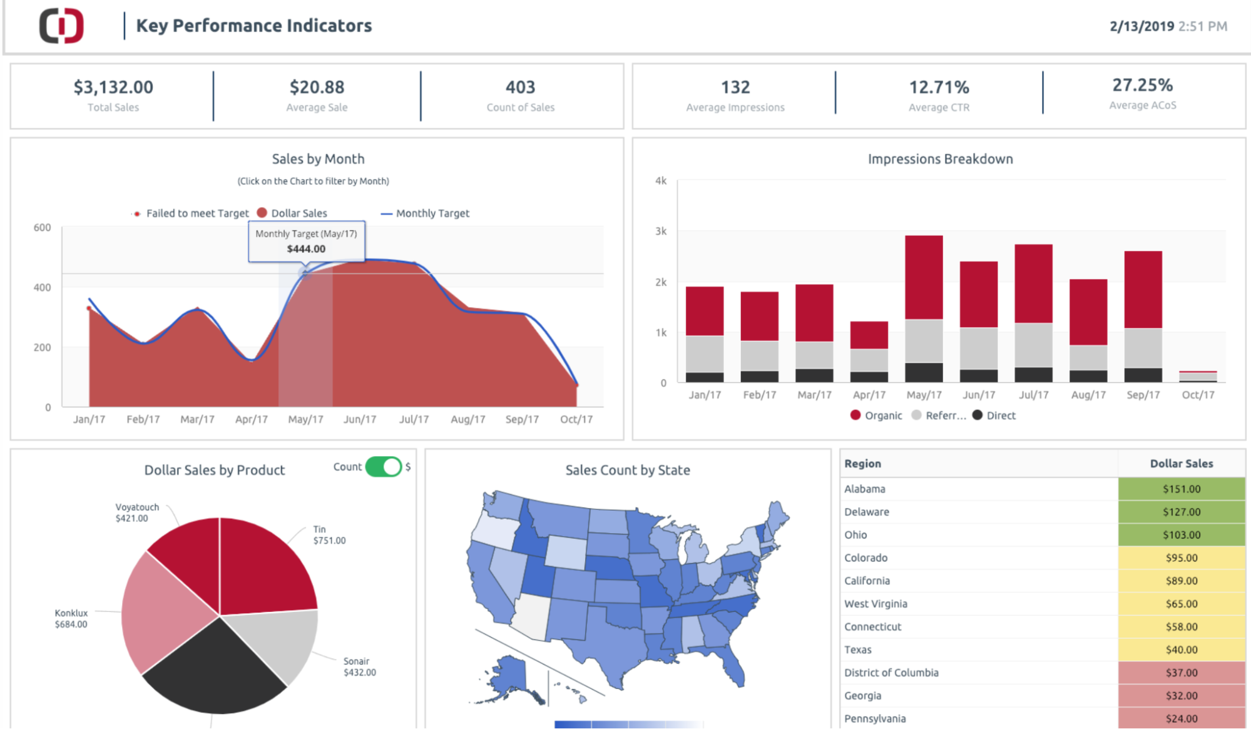The image size is (1251, 729).
Task: Sort by Region column header
Action: (862, 464)
